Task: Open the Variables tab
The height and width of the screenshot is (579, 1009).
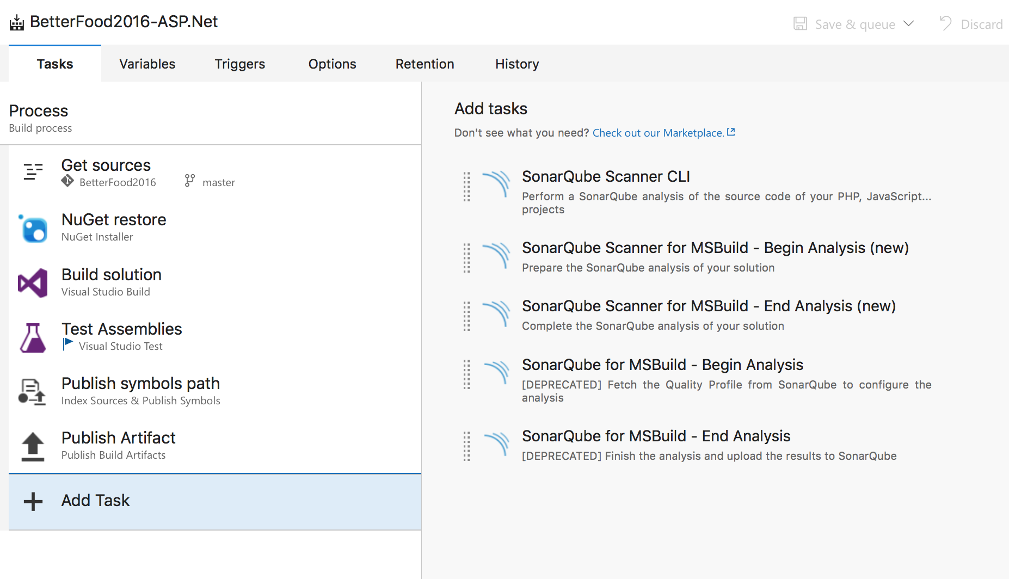Action: pyautogui.click(x=147, y=64)
